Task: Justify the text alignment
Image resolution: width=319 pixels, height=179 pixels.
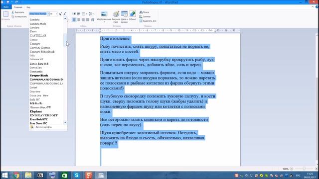Action: tap(88, 20)
